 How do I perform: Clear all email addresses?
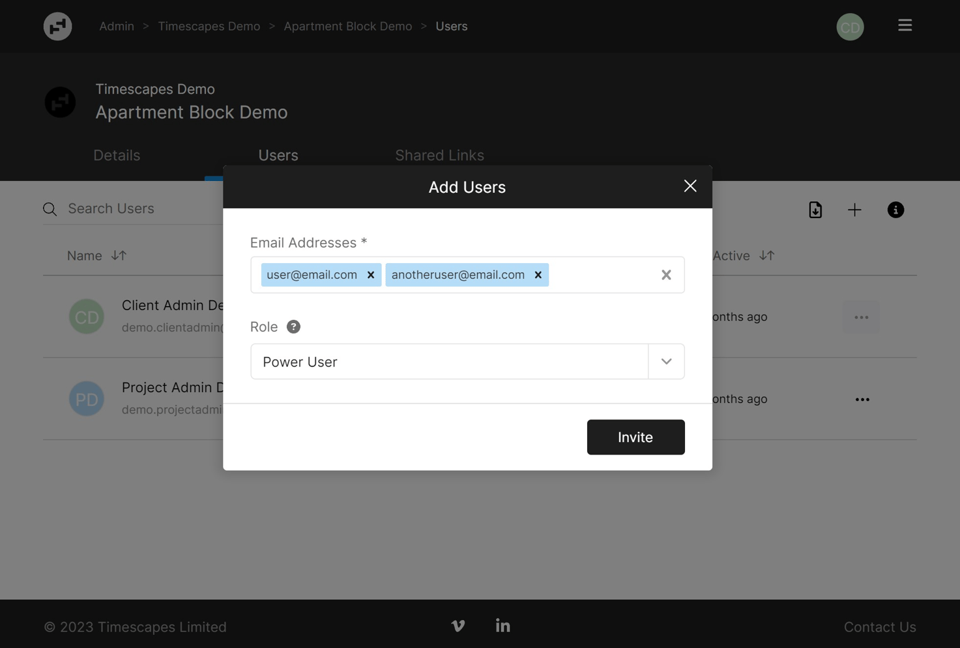pyautogui.click(x=666, y=275)
